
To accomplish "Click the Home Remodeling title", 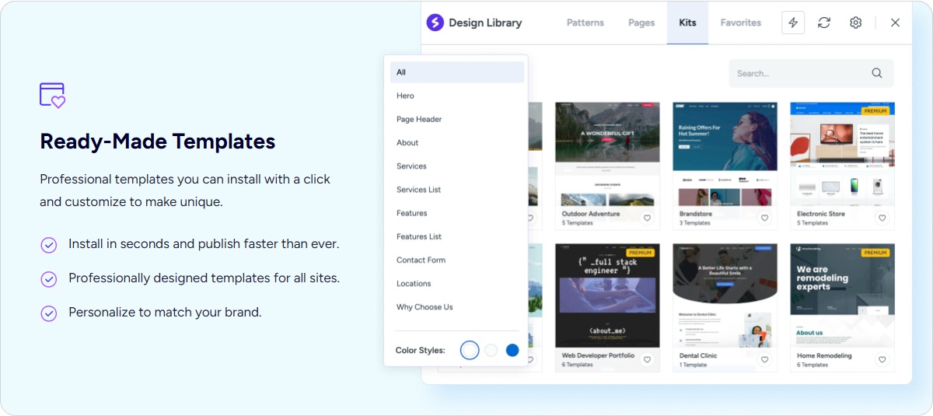I will click(824, 355).
